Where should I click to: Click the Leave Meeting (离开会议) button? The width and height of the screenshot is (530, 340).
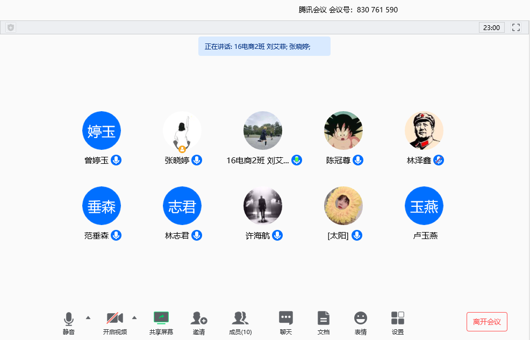point(486,322)
